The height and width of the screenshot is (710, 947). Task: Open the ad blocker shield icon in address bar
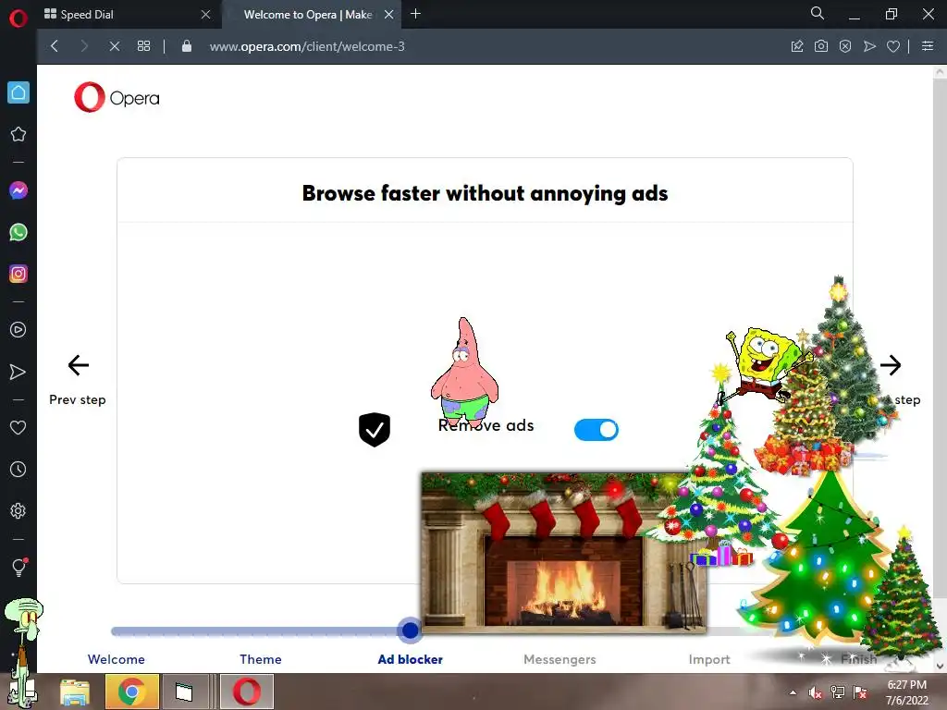click(x=845, y=46)
